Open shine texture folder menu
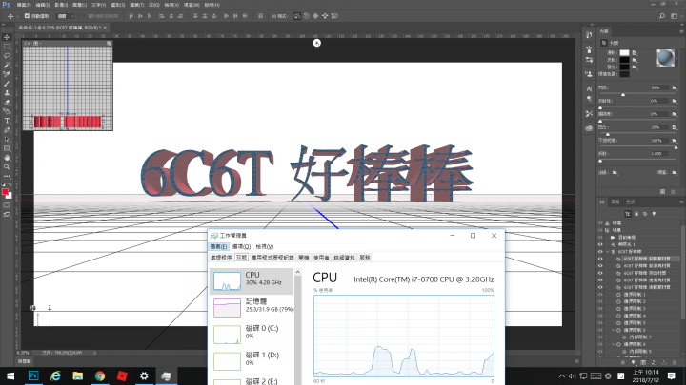 [675, 87]
